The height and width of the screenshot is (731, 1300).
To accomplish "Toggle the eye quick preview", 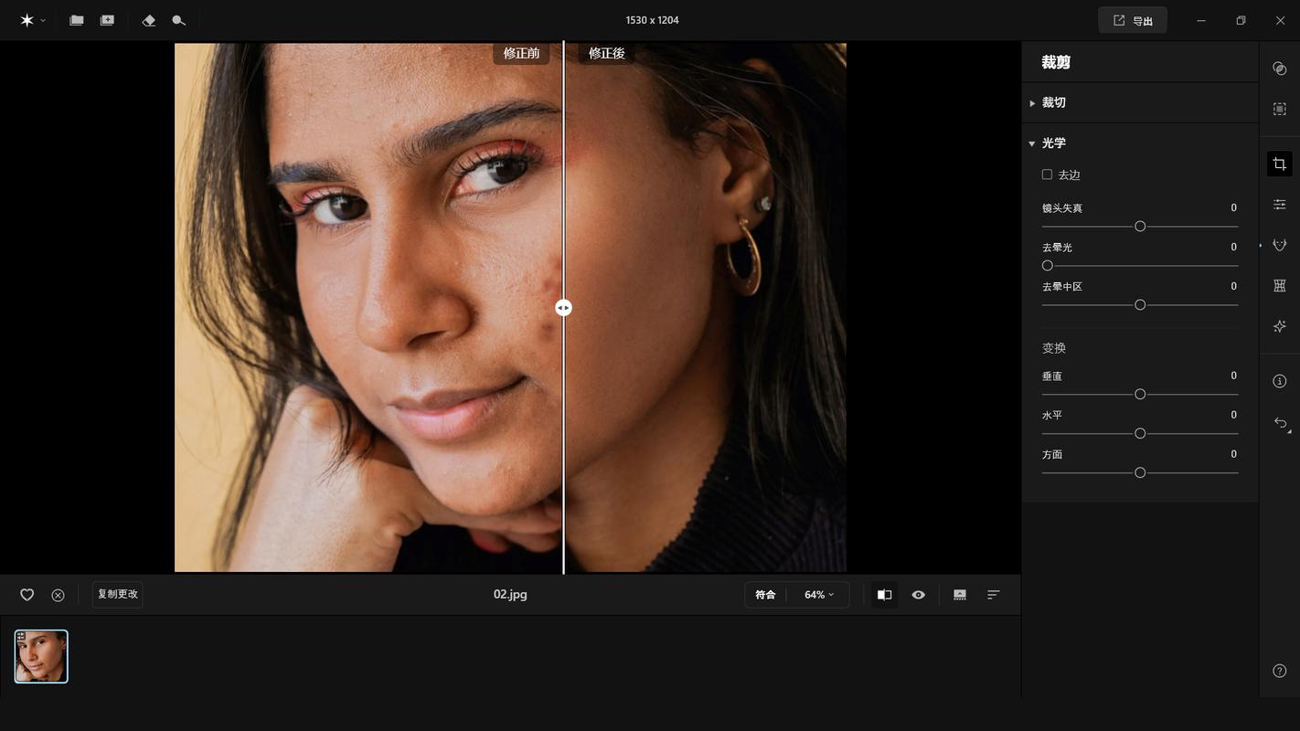I will coord(919,595).
